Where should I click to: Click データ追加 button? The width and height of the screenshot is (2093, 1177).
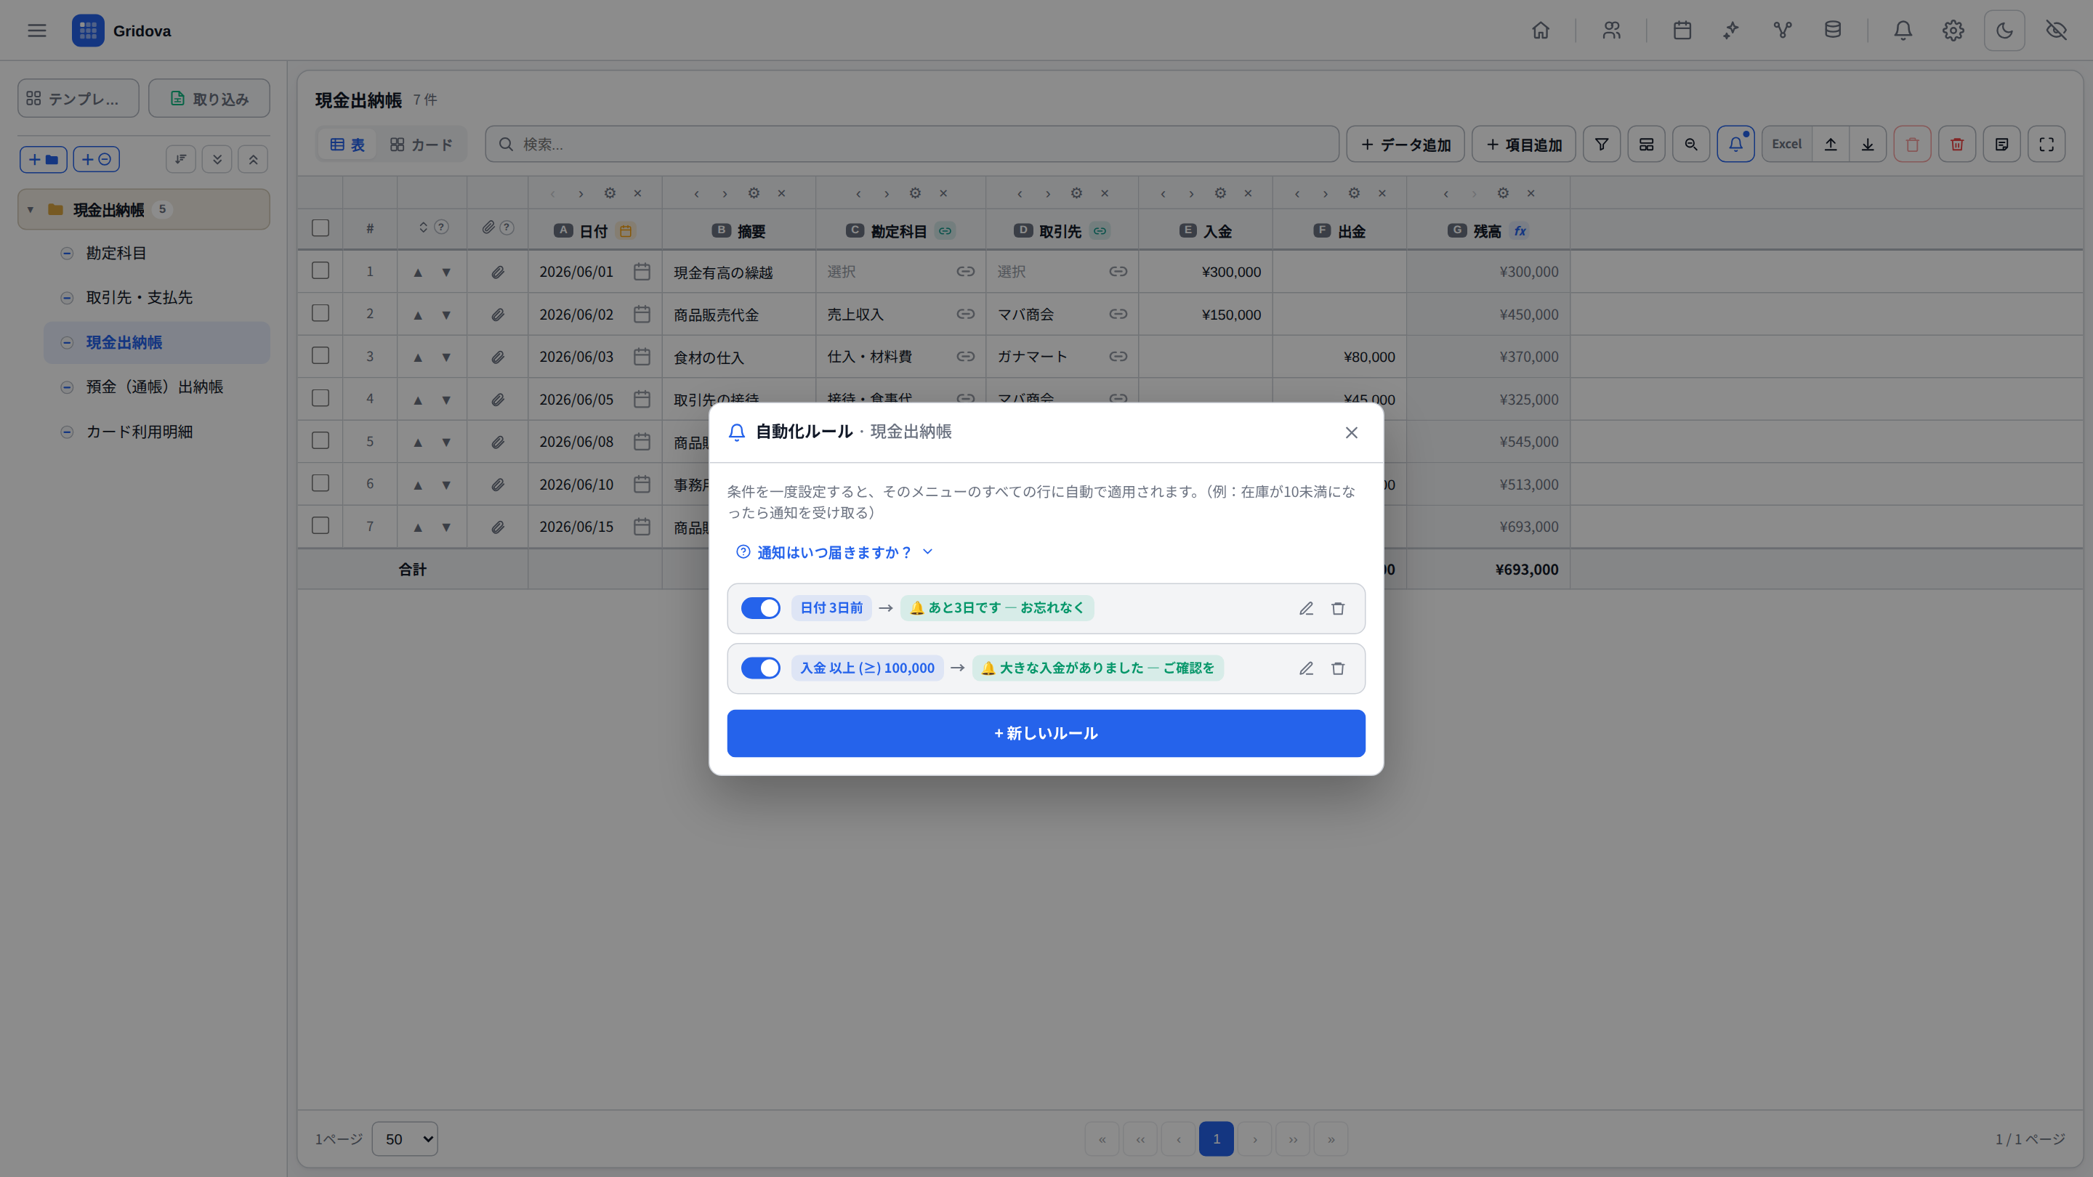click(1406, 144)
